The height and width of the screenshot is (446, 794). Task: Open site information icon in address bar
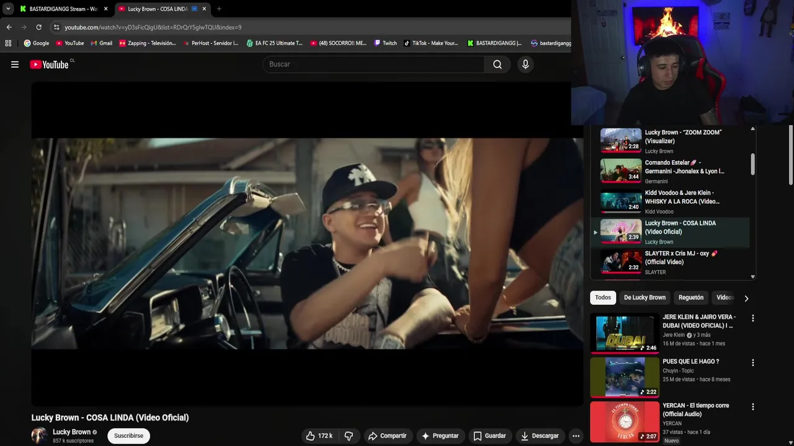[56, 27]
